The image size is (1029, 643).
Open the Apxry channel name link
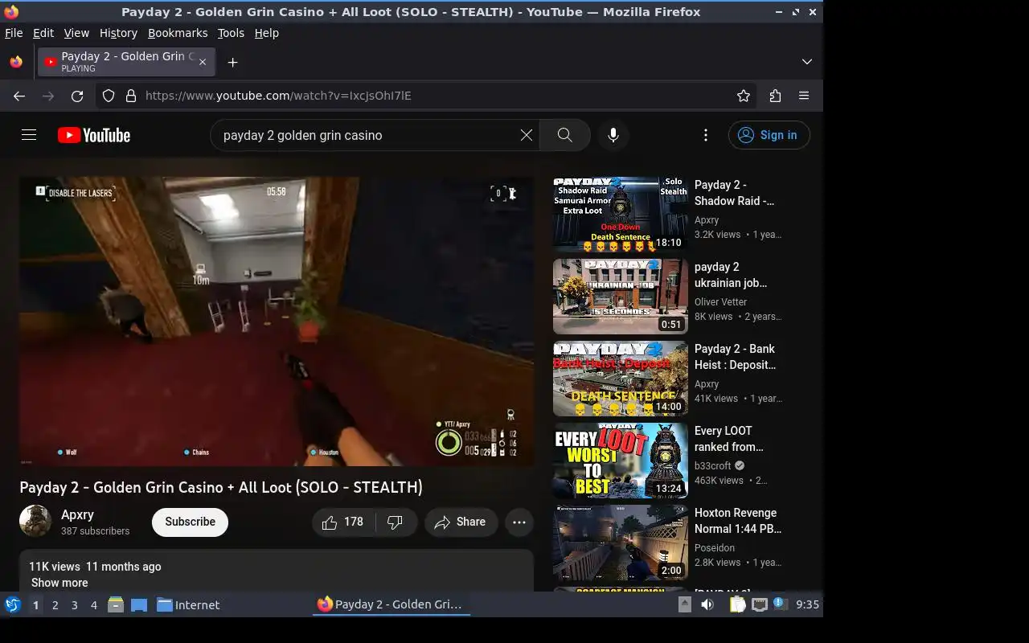[x=77, y=514]
